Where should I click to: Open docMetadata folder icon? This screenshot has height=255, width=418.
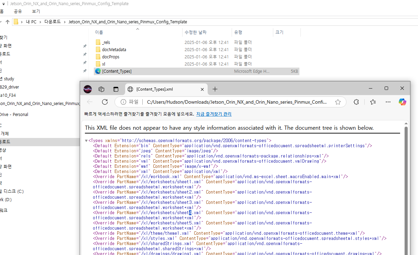coord(98,49)
